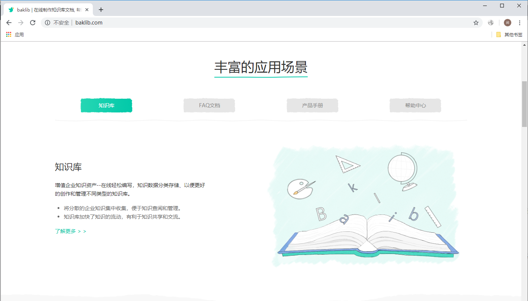Close the baklib tab
Viewport: 528px width, 301px height.
87,10
